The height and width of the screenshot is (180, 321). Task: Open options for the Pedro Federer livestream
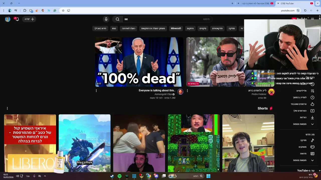coord(187,91)
